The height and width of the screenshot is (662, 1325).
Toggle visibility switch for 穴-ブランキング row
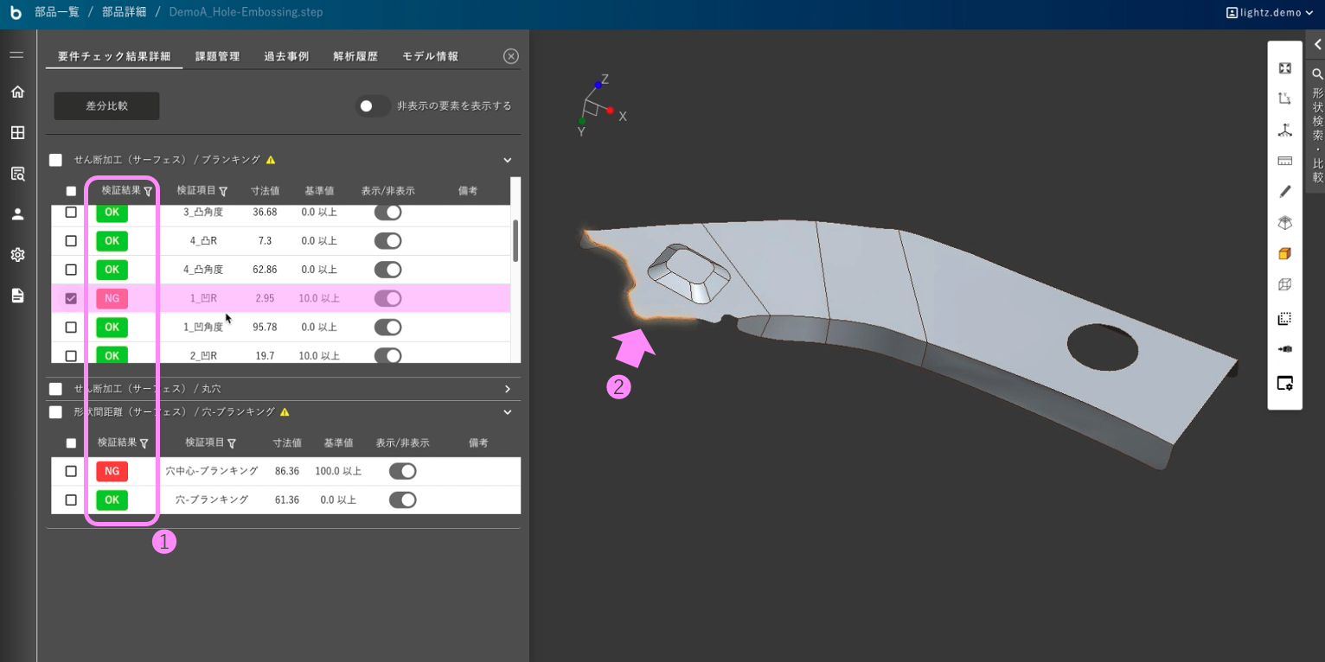[402, 500]
